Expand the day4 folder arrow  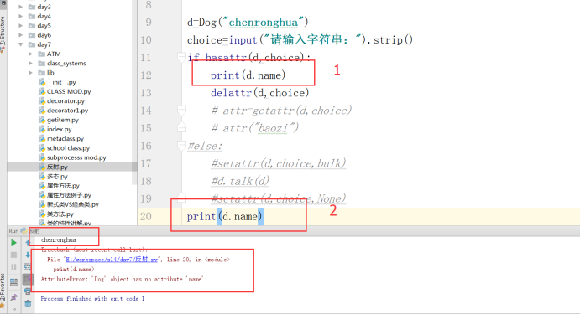(x=21, y=16)
